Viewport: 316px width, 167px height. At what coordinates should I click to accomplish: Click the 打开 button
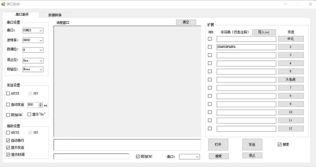point(218,144)
